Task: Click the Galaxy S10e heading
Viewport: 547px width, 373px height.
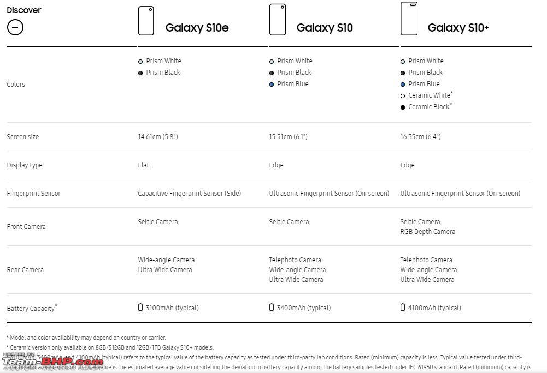Action: [x=197, y=27]
